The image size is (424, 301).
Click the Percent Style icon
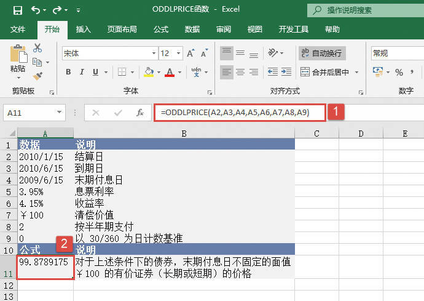(399, 72)
